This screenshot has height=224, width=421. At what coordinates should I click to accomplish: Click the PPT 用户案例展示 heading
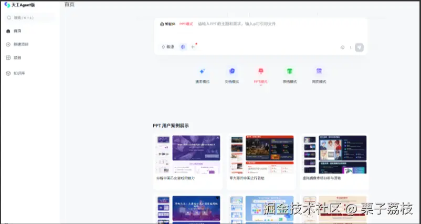pyautogui.click(x=171, y=126)
